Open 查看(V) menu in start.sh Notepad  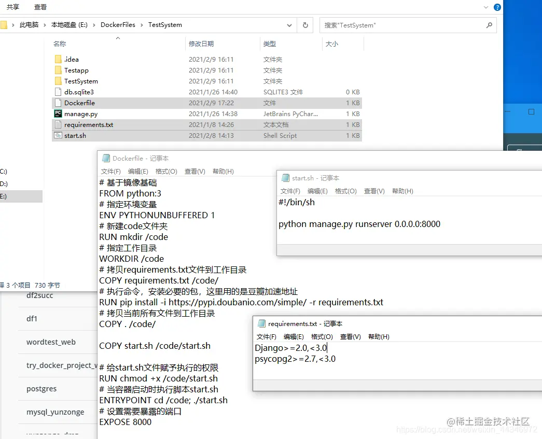374,191
